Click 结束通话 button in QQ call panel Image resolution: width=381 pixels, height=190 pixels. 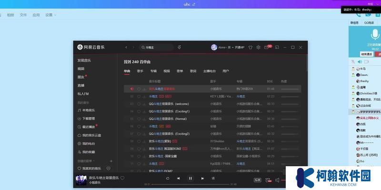[x=366, y=54]
